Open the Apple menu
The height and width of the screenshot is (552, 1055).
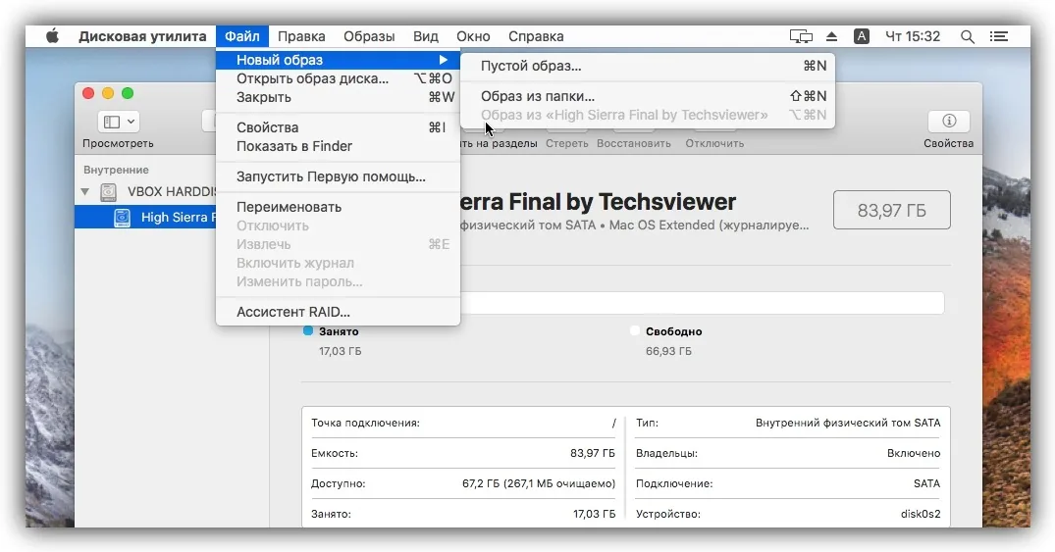[x=52, y=36]
